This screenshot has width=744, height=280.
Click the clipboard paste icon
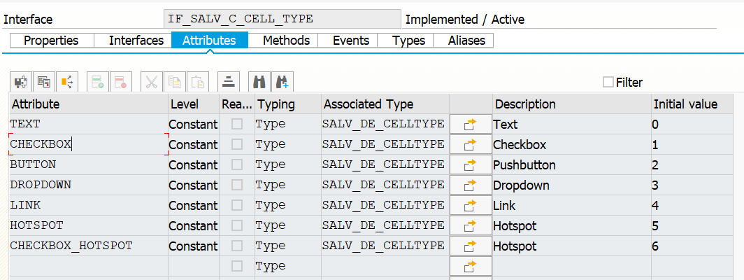[197, 82]
